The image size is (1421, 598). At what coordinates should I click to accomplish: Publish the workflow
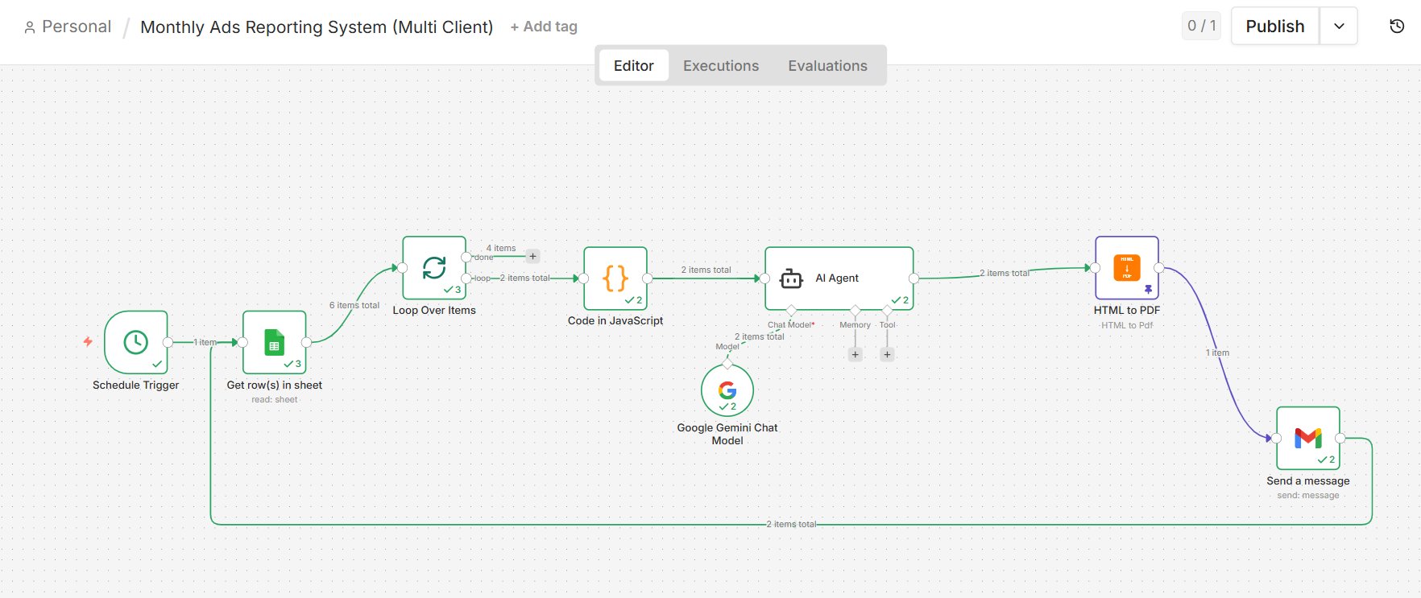(1275, 27)
